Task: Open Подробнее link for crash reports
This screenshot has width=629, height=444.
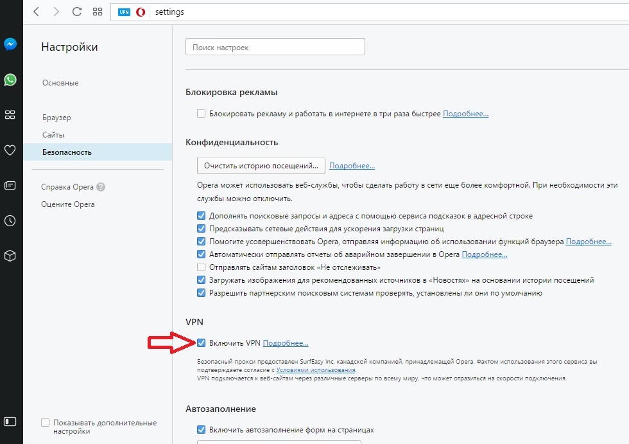Action: pyautogui.click(x=485, y=254)
